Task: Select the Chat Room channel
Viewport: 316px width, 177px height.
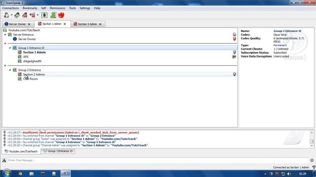Action: 30,79
